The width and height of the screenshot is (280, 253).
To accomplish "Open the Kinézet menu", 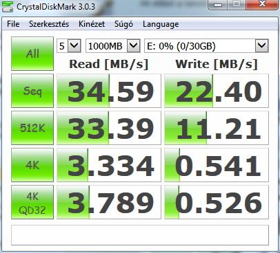I will tap(92, 24).
